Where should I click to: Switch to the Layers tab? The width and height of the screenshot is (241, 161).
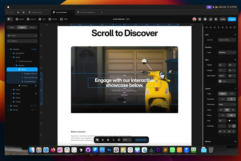click(x=22, y=27)
